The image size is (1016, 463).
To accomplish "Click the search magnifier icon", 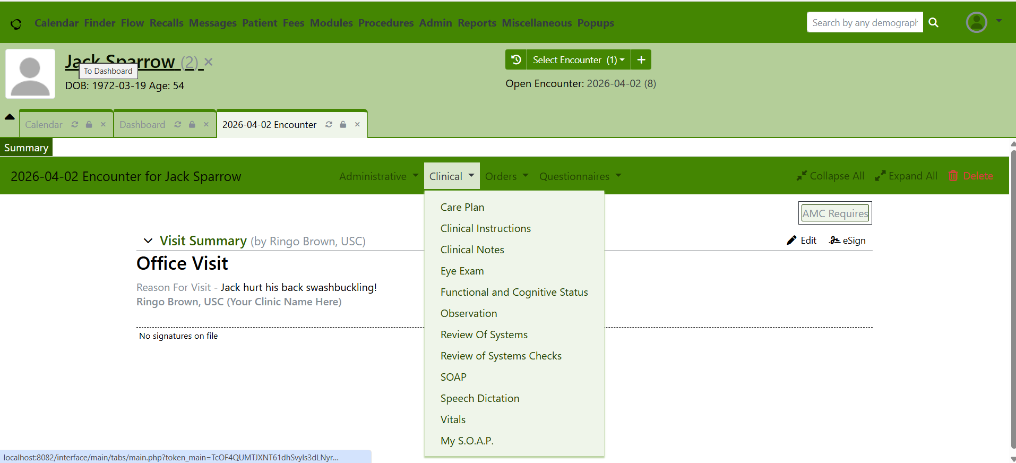I will (x=934, y=23).
